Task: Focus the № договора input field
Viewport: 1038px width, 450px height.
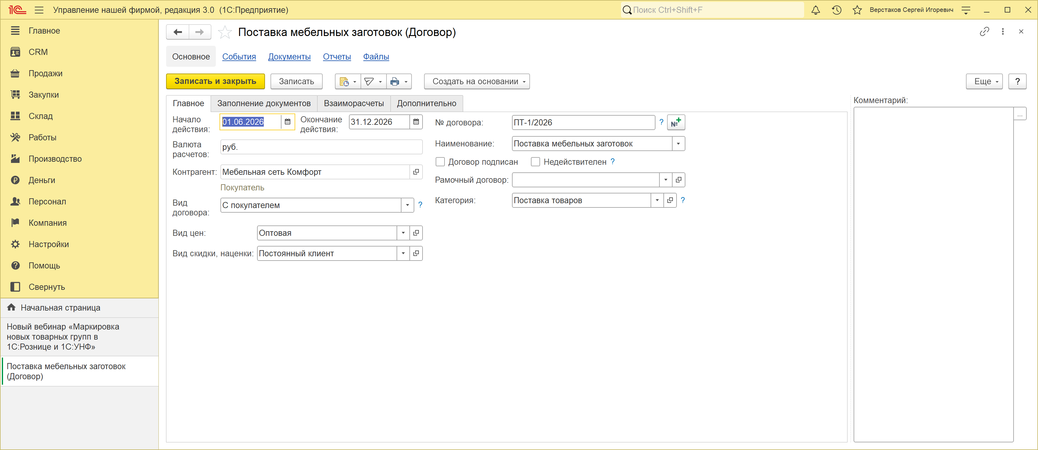Action: click(x=583, y=122)
